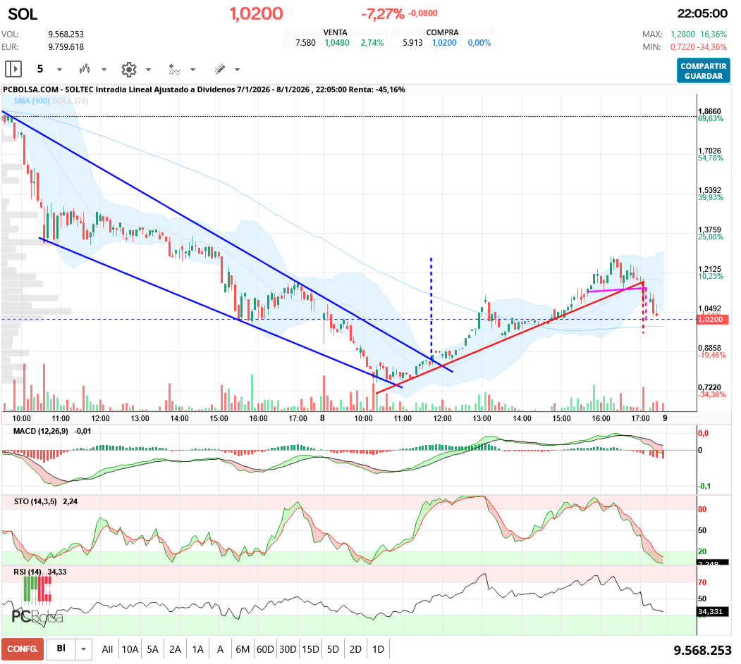Click the VENTA price 1,0480
This screenshot has height=664, width=741.
[337, 42]
